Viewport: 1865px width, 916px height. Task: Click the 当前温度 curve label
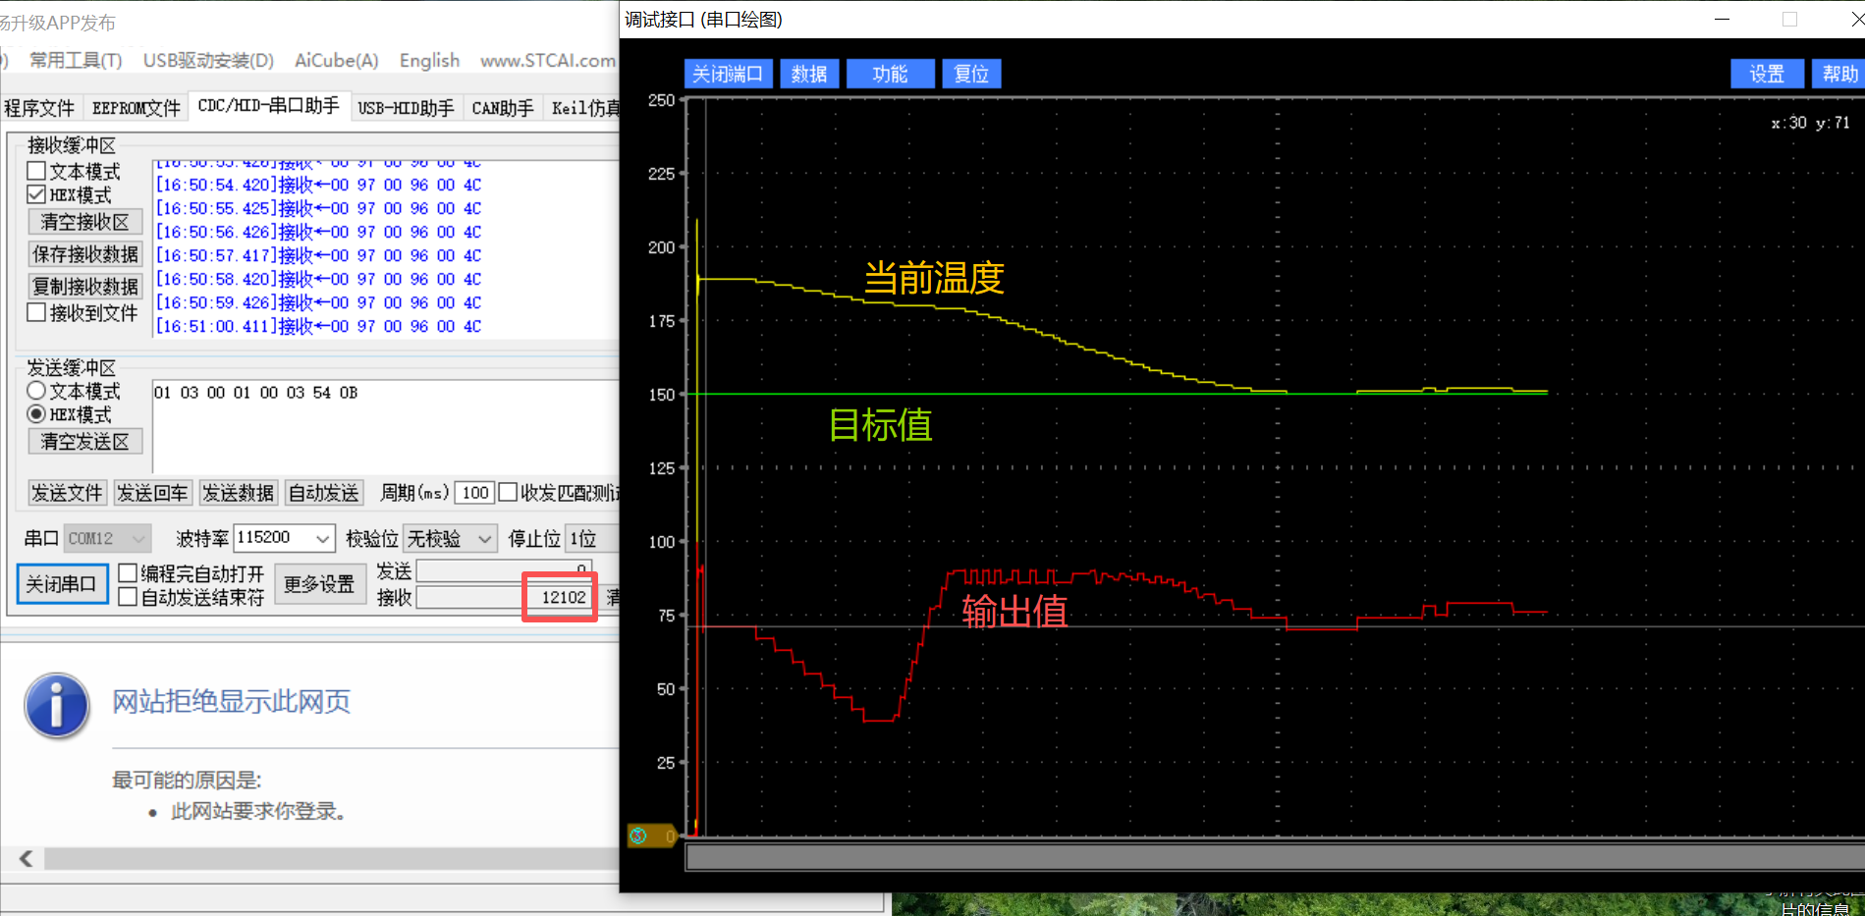tap(934, 278)
